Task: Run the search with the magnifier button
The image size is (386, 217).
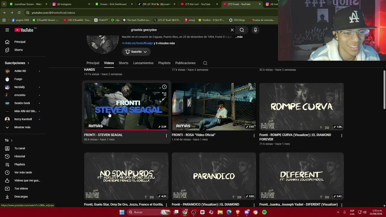Action: (242, 30)
